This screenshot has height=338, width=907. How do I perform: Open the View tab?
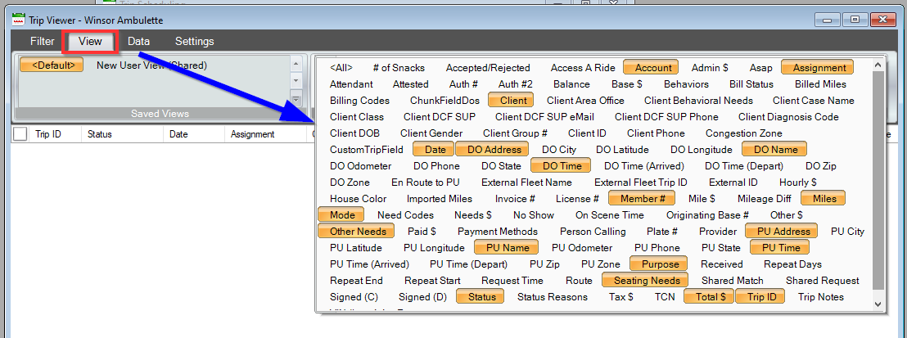(90, 41)
